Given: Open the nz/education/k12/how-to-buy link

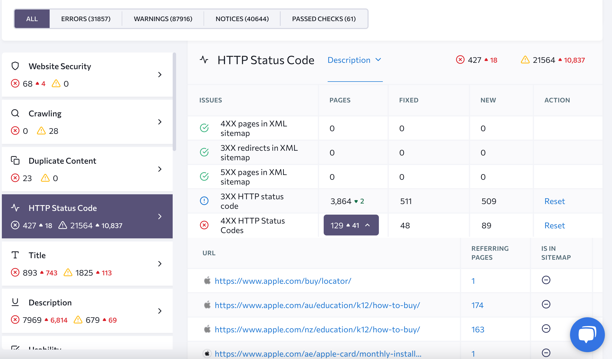Looking at the screenshot, I should (x=317, y=329).
